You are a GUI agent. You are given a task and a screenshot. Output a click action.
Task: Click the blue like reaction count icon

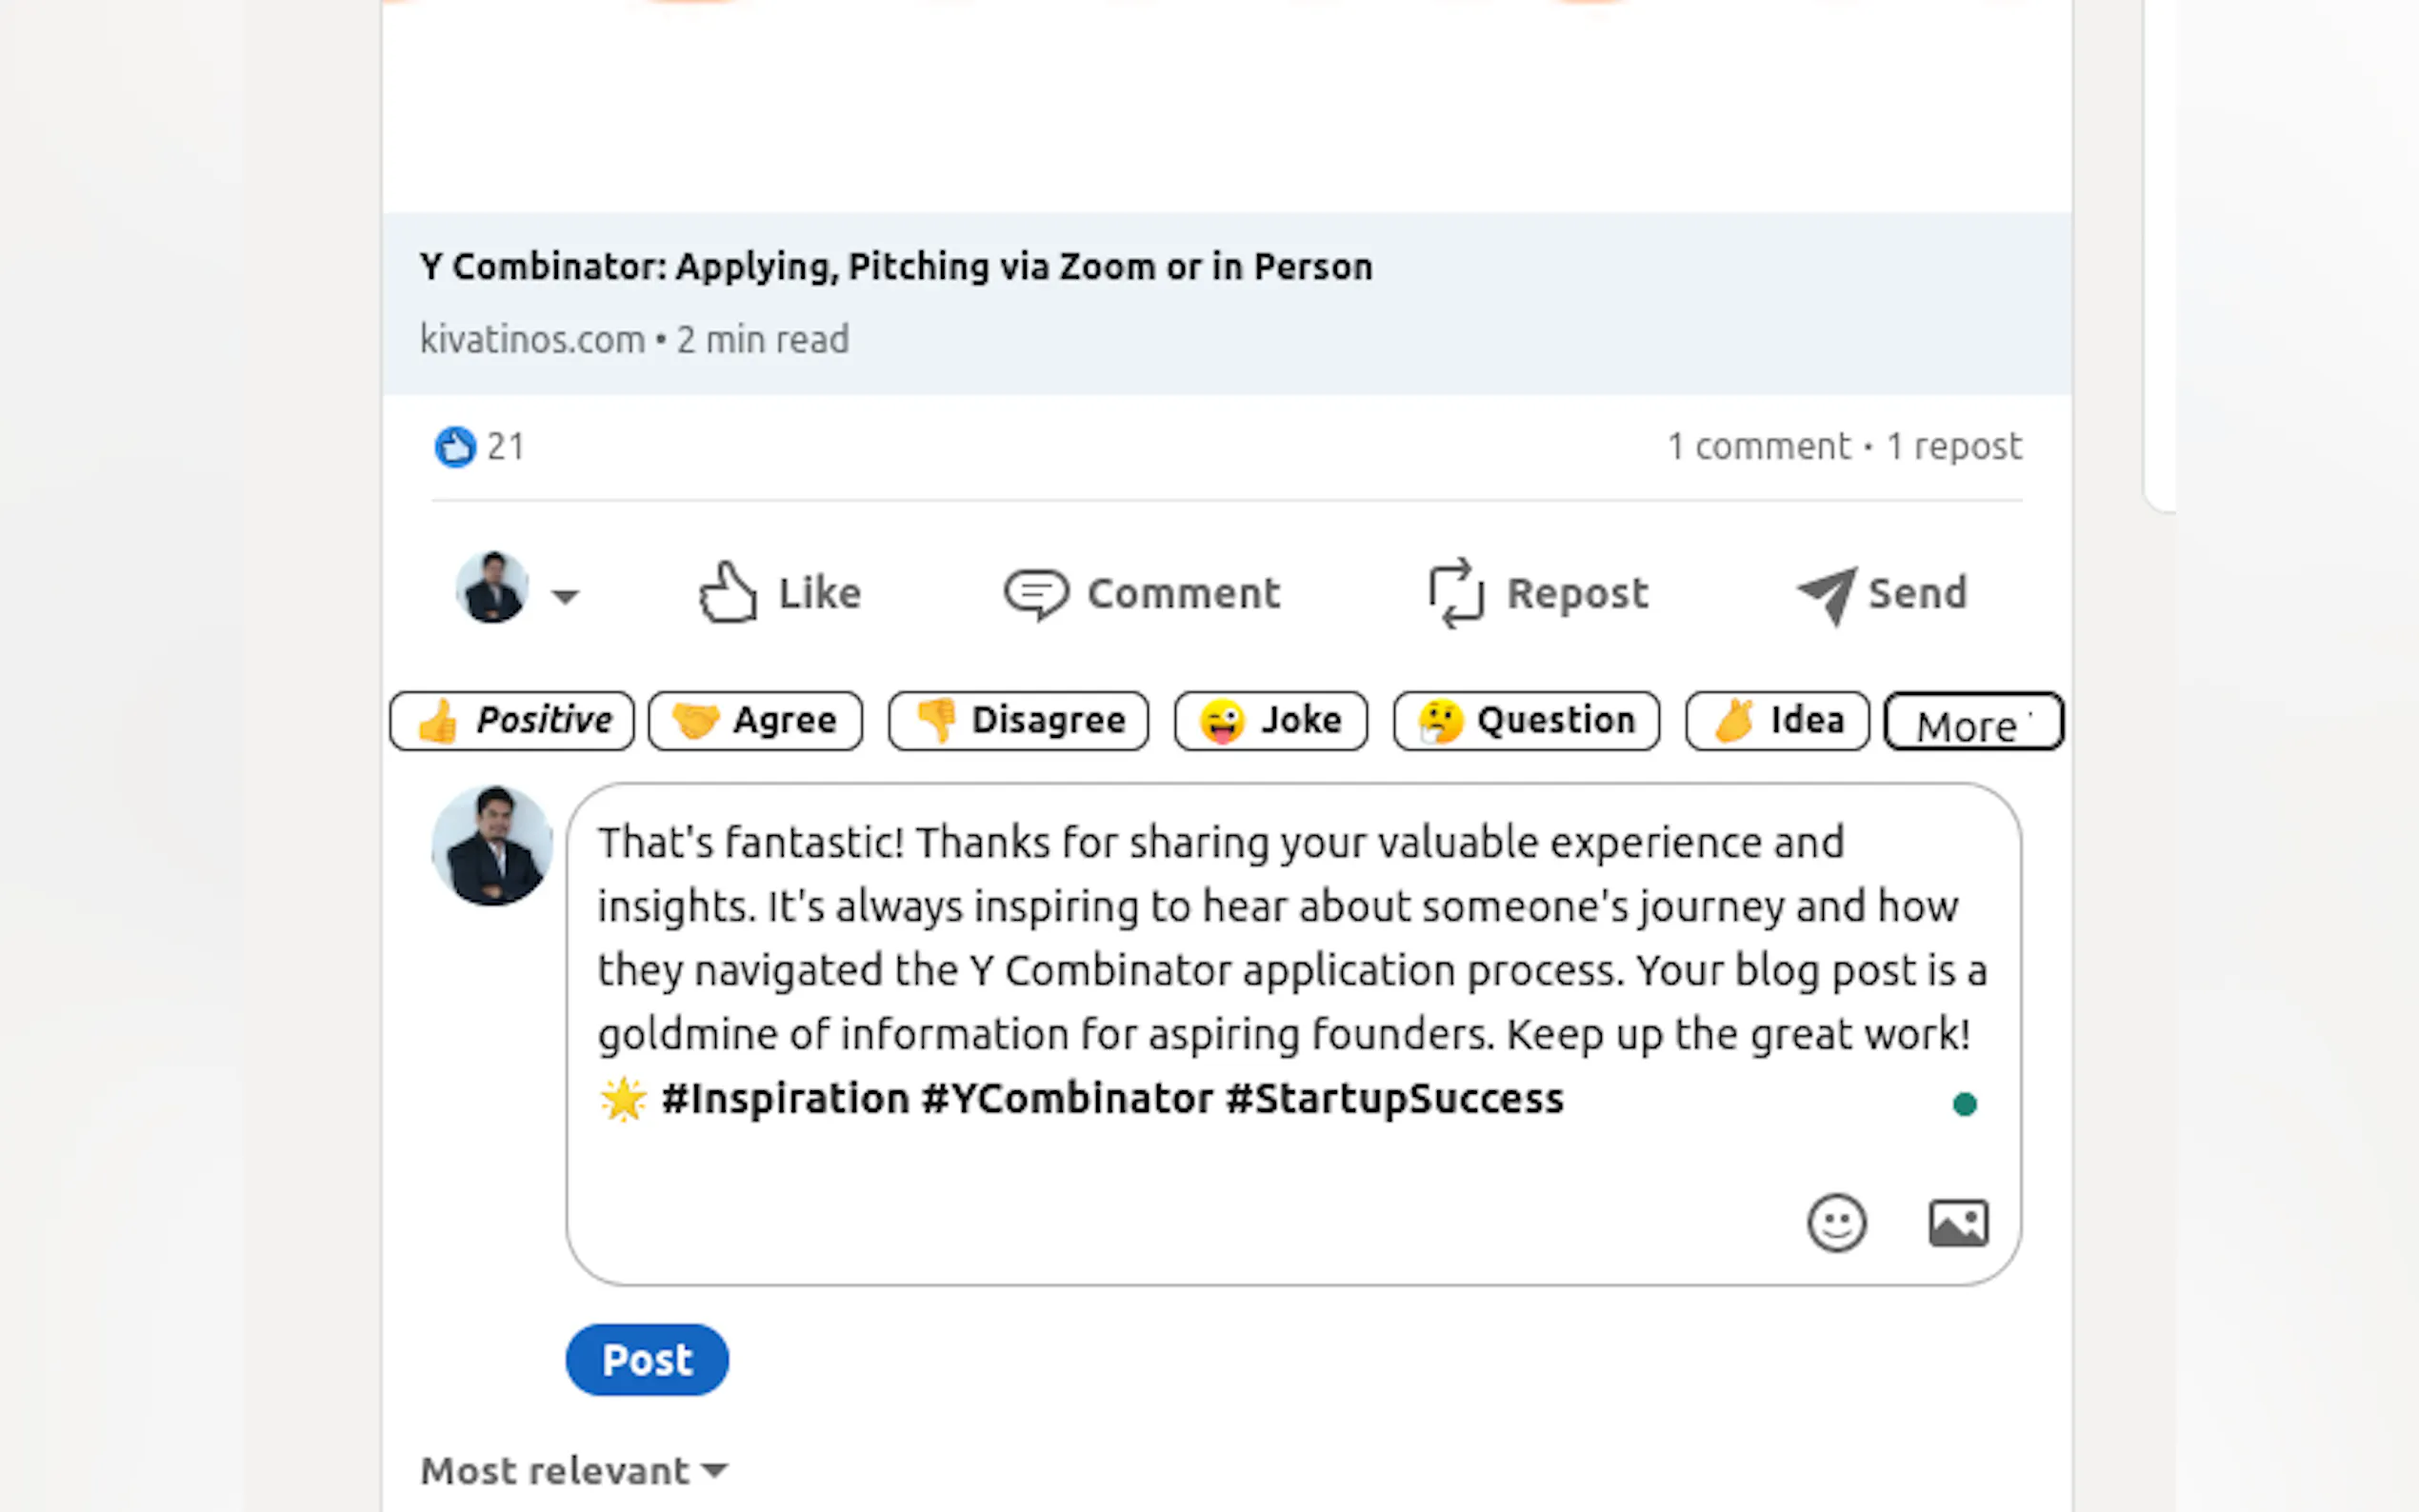[455, 447]
